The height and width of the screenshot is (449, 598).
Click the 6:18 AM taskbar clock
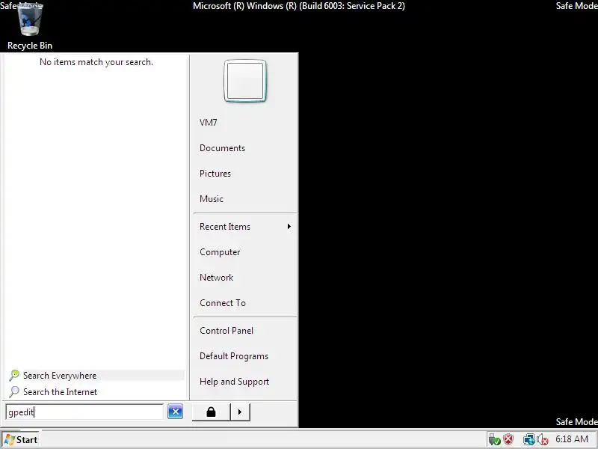click(572, 439)
